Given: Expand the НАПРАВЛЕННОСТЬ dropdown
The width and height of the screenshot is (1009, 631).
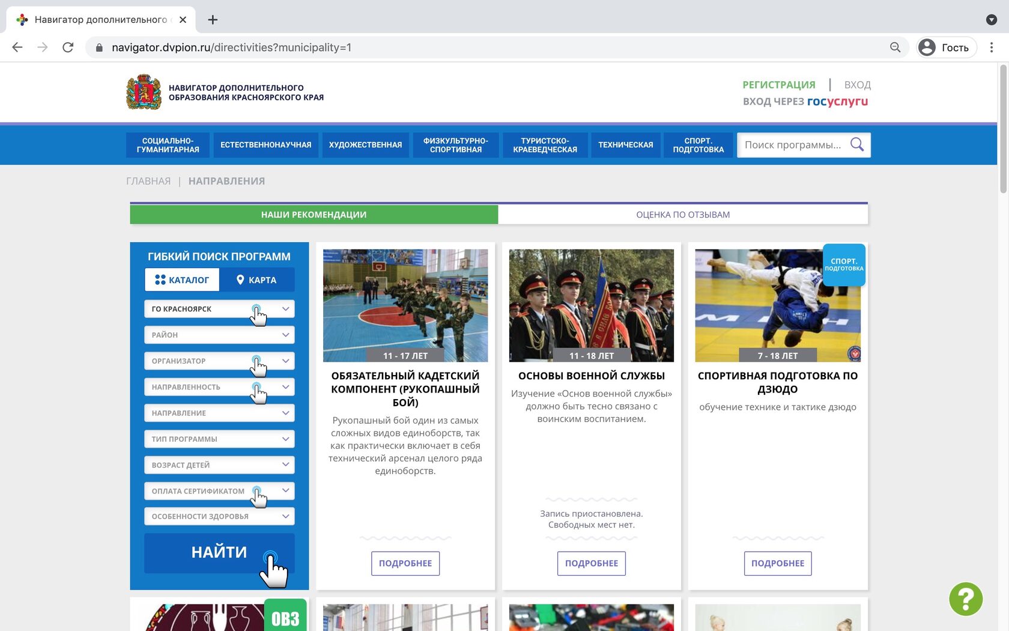Looking at the screenshot, I should pyautogui.click(x=219, y=387).
